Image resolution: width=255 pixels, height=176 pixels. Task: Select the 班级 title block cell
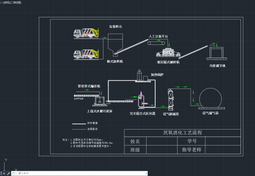[135, 150]
